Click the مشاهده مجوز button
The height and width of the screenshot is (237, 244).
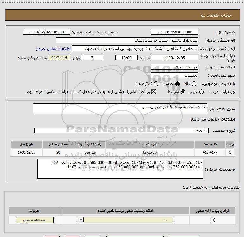click(35, 220)
